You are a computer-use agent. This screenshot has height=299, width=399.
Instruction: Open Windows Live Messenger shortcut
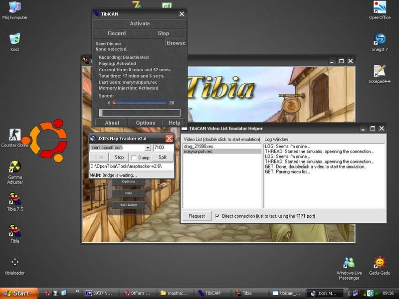(349, 268)
